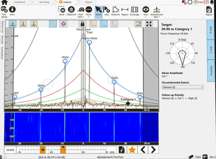
Task: Go to the previous feature arrow
Action: [x=143, y=150]
